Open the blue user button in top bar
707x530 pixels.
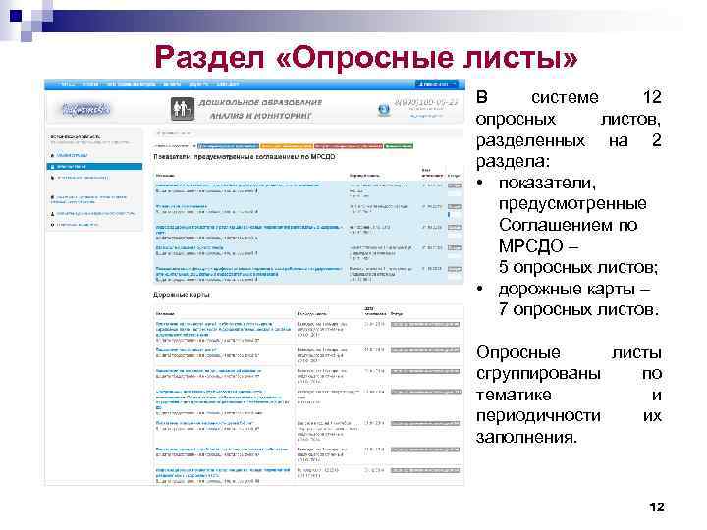pos(436,84)
